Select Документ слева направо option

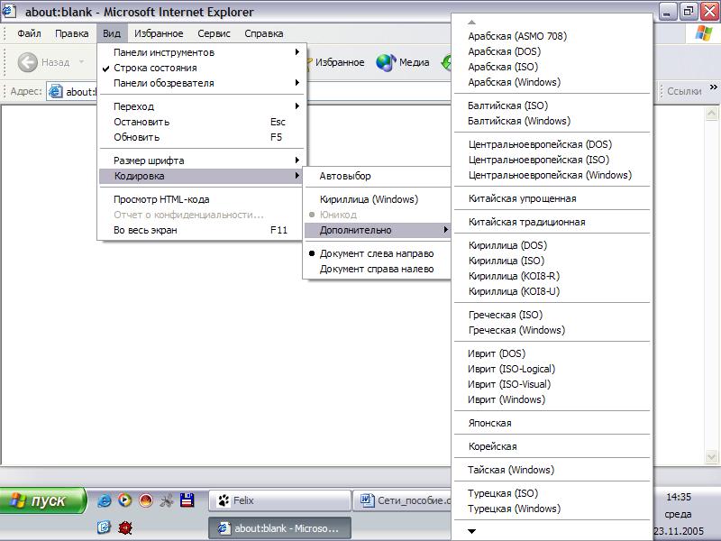[377, 253]
